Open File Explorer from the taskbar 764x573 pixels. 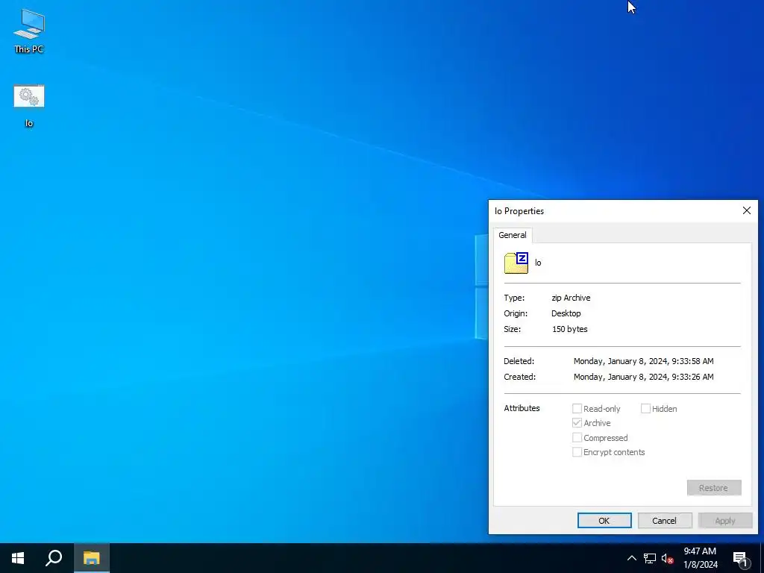click(91, 558)
